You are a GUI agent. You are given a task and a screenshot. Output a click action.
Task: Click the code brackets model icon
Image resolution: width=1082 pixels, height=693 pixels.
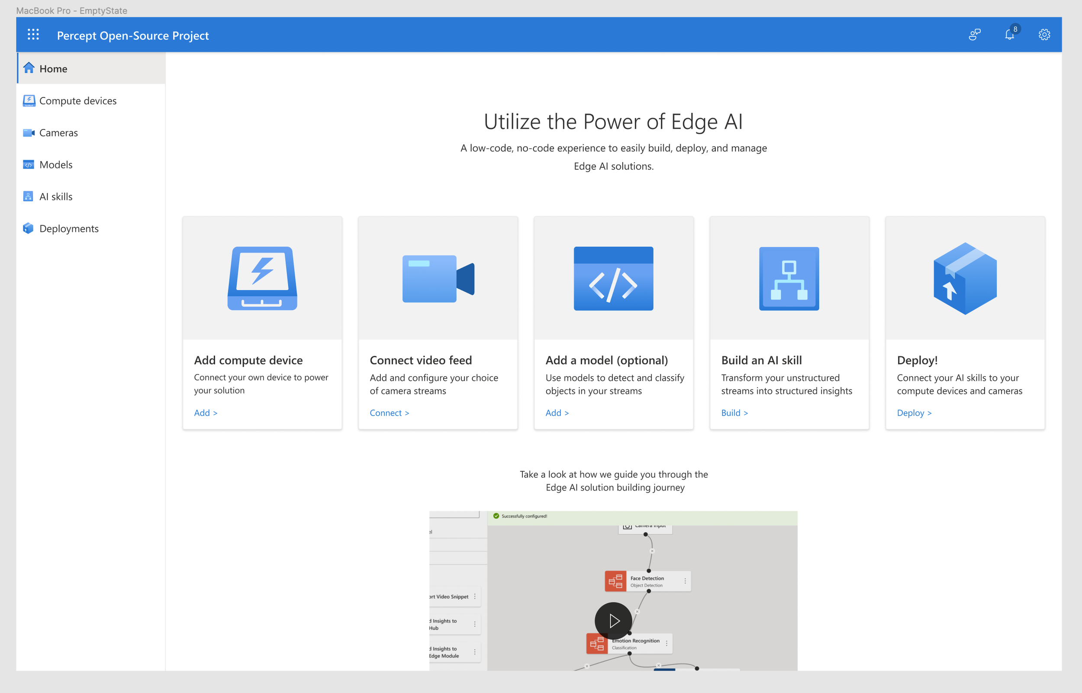[x=613, y=278]
